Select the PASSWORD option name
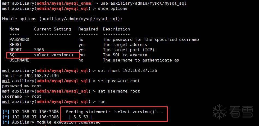Image resolution: width=259 pixels, height=126 pixels. point(19,39)
